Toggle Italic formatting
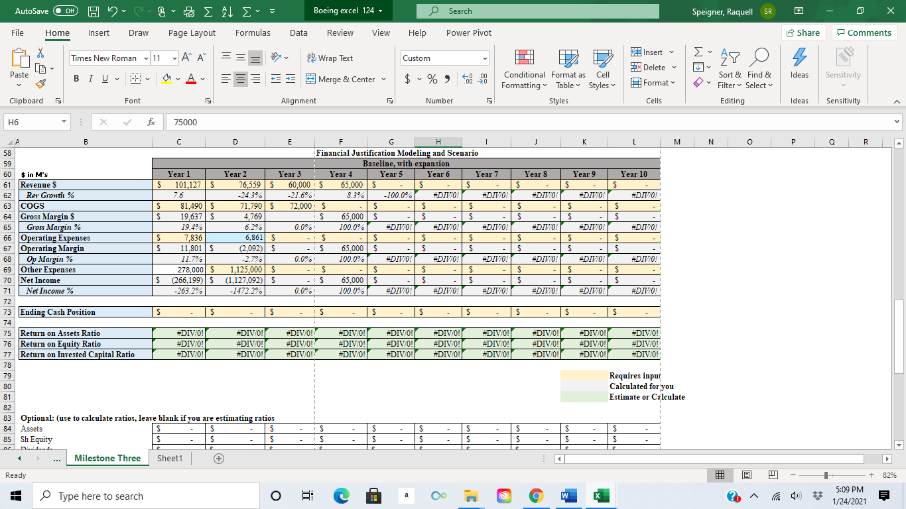Screen dimensions: 906x509 90,78
